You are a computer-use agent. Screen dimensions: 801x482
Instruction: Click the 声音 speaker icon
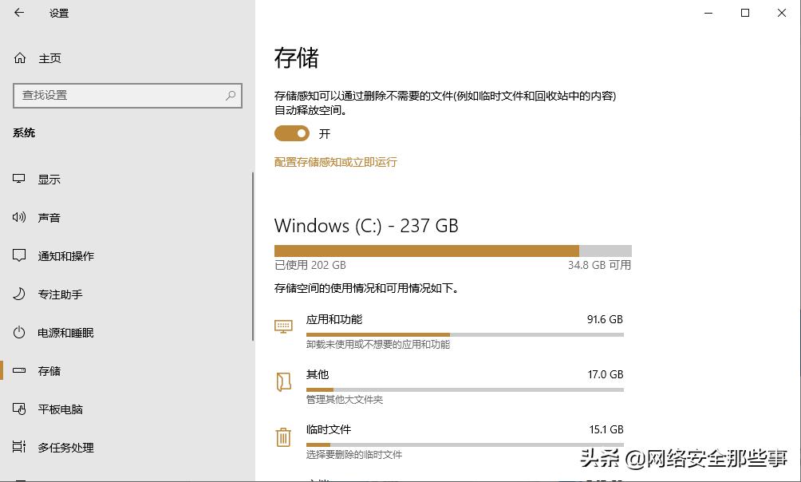pos(18,217)
